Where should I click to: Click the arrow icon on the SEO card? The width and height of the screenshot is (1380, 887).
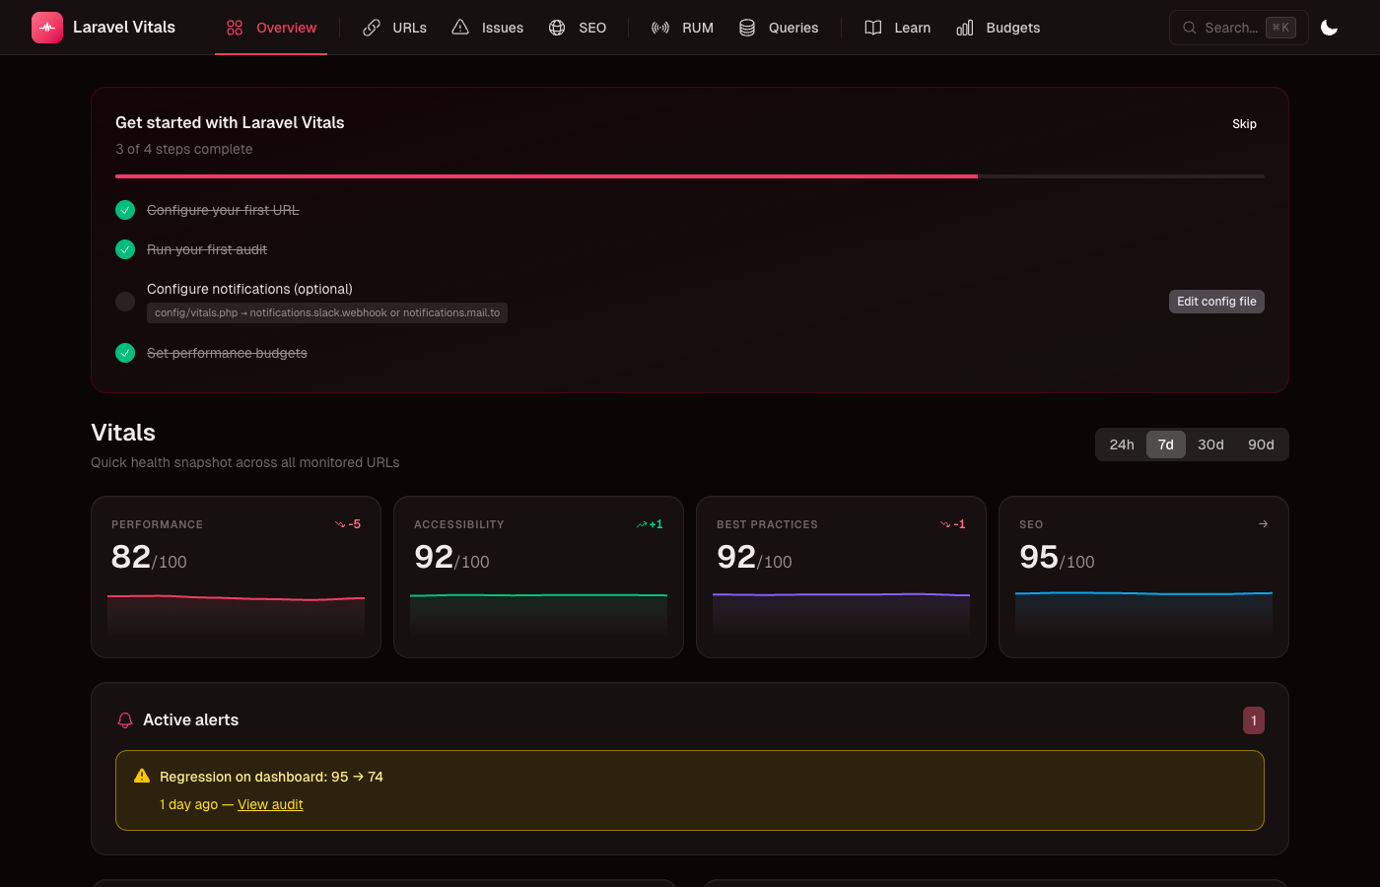coord(1264,524)
